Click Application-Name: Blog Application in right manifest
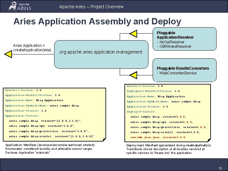 pyautogui.click(x=156, y=96)
